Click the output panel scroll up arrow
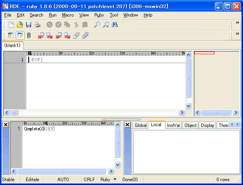 coord(117,125)
